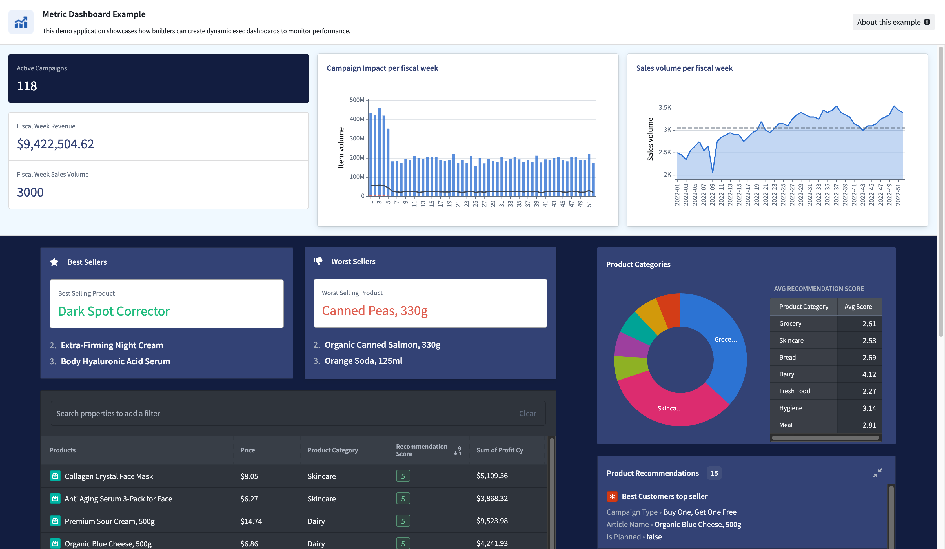Open Canned Peas, 330g worst seller
Viewport: 945px width, 549px height.
point(375,310)
